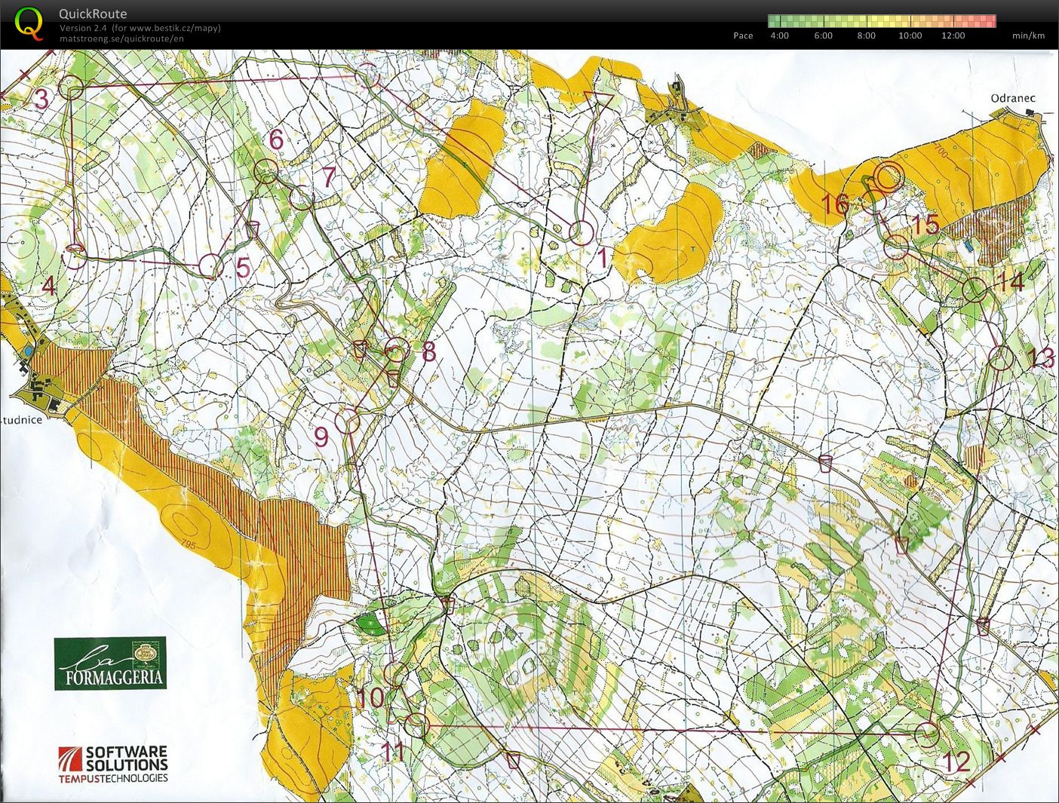Click the Odranec village label
Screen dimensions: 1059x803
1013,98
